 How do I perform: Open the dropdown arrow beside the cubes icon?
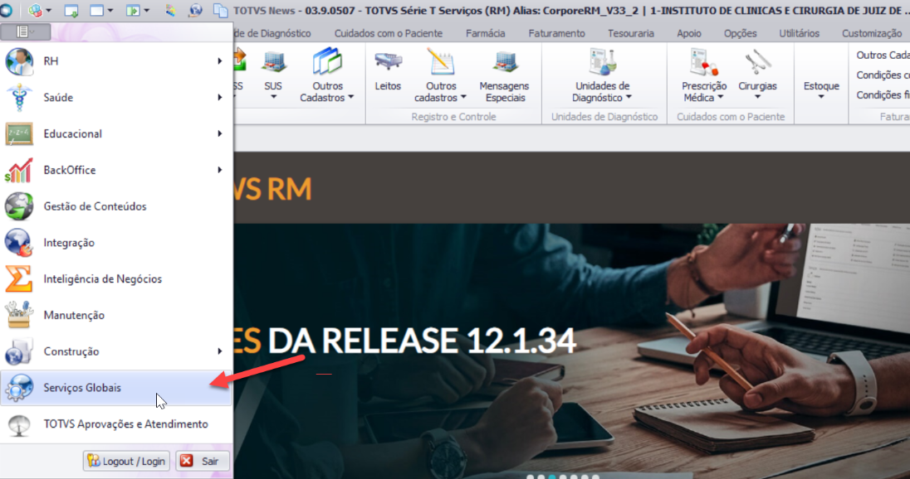tap(49, 11)
